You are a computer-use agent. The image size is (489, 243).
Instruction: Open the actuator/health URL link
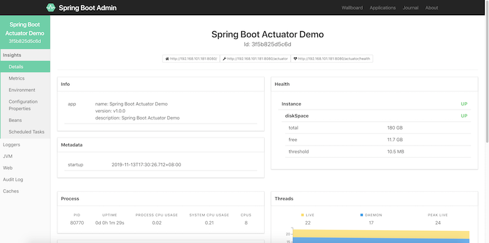pyautogui.click(x=332, y=58)
